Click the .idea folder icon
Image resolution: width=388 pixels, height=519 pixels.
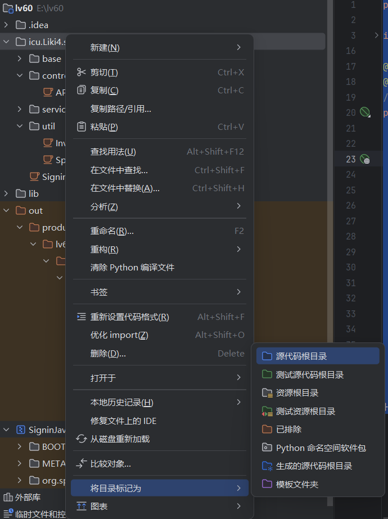21,25
